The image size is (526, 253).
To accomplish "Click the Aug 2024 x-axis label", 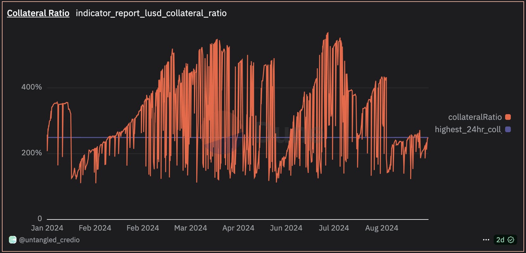I will tap(382, 228).
